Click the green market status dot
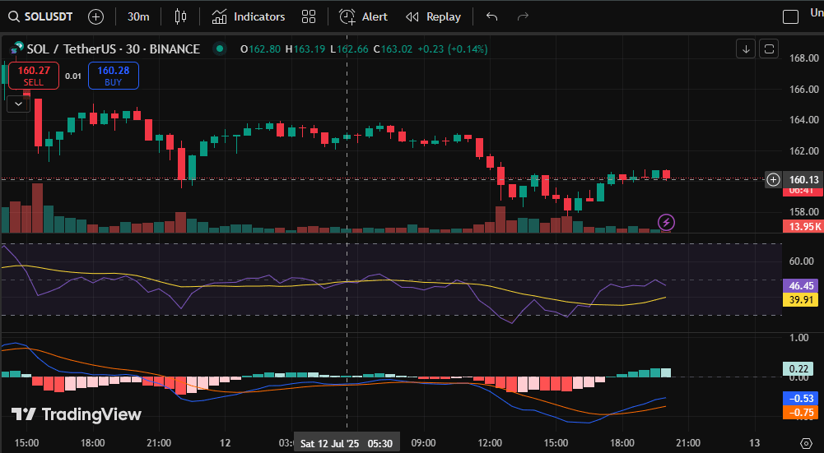 pyautogui.click(x=220, y=49)
